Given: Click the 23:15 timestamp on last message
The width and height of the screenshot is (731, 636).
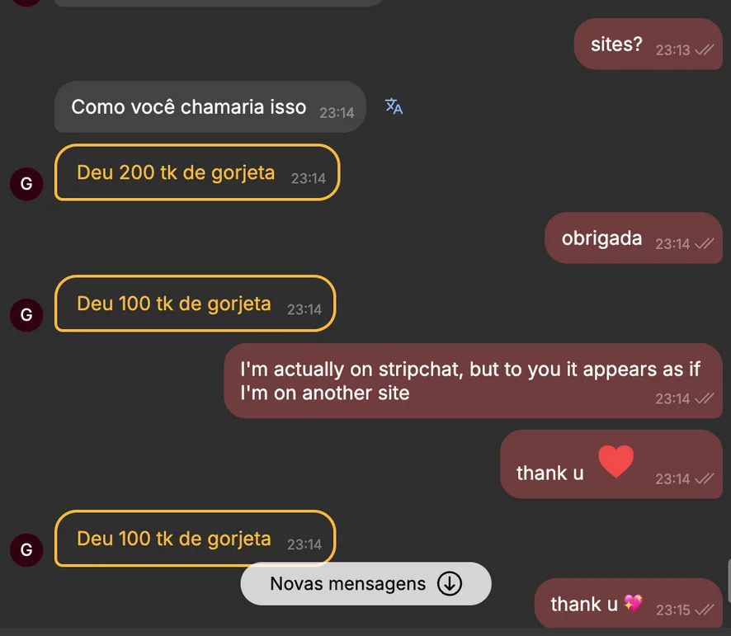Looking at the screenshot, I should [x=672, y=610].
